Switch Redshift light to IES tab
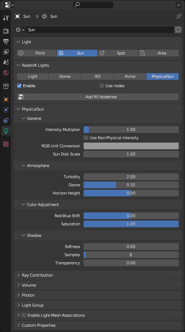This screenshot has height=332, width=185. point(97,77)
